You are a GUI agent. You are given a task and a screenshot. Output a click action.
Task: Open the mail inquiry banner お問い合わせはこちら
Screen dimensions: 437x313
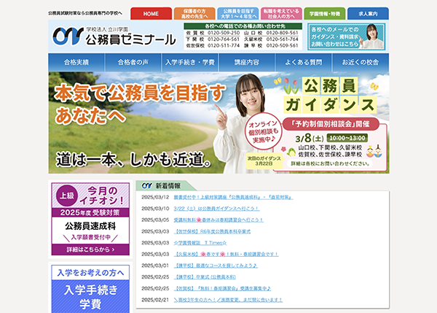point(347,36)
